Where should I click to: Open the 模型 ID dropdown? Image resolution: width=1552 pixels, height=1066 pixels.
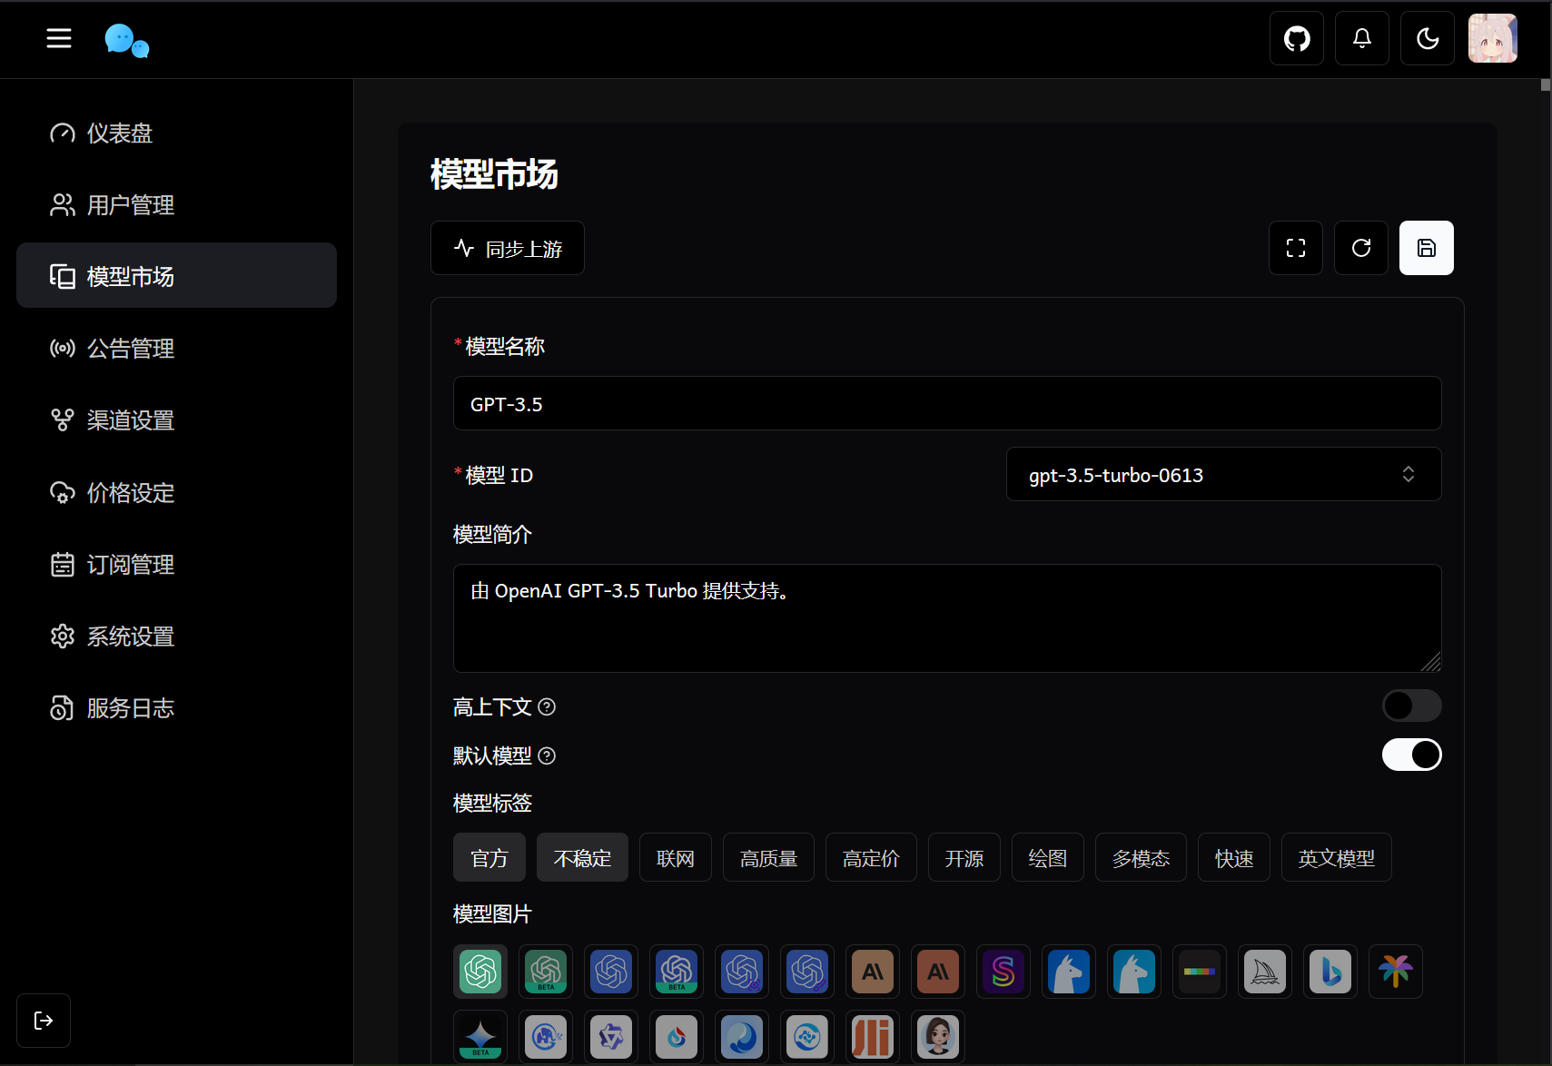click(1222, 473)
